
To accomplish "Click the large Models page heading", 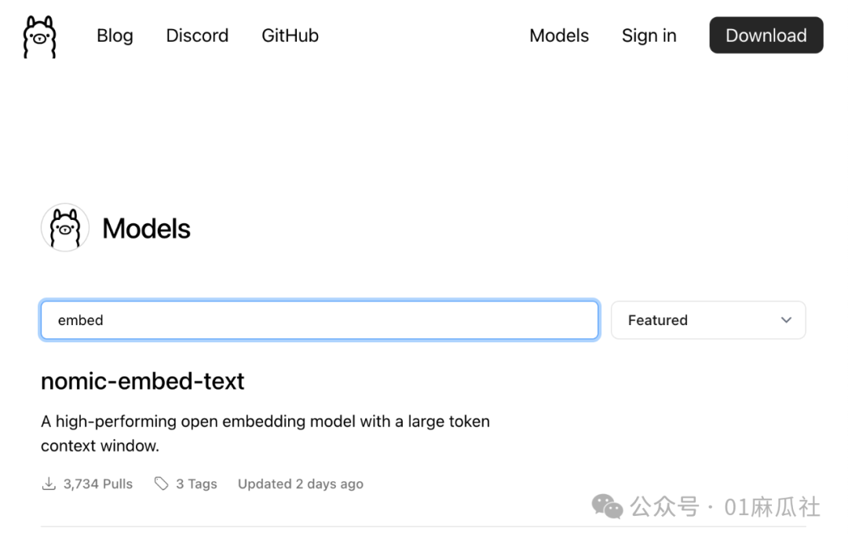I will pyautogui.click(x=147, y=228).
